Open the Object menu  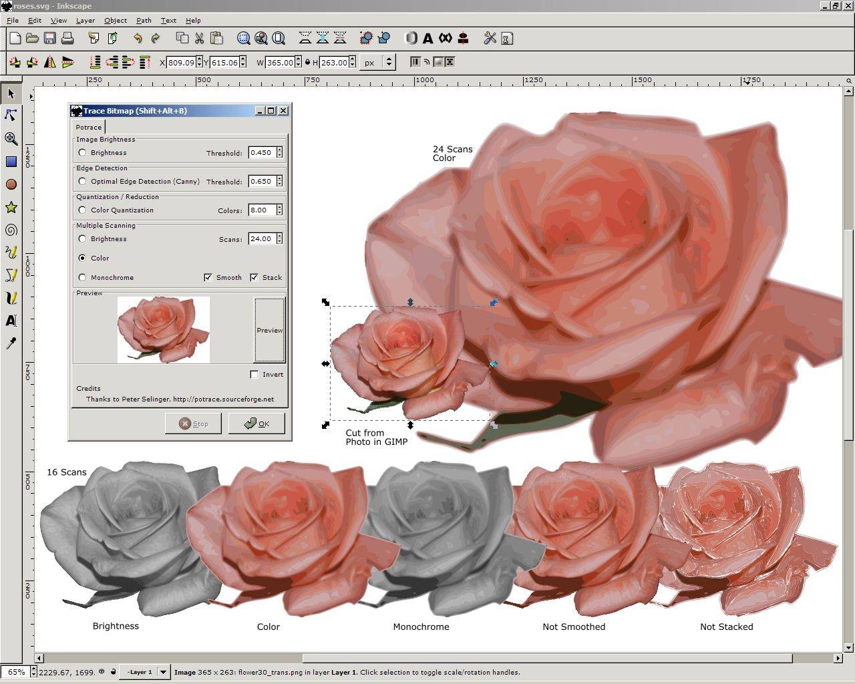[116, 20]
